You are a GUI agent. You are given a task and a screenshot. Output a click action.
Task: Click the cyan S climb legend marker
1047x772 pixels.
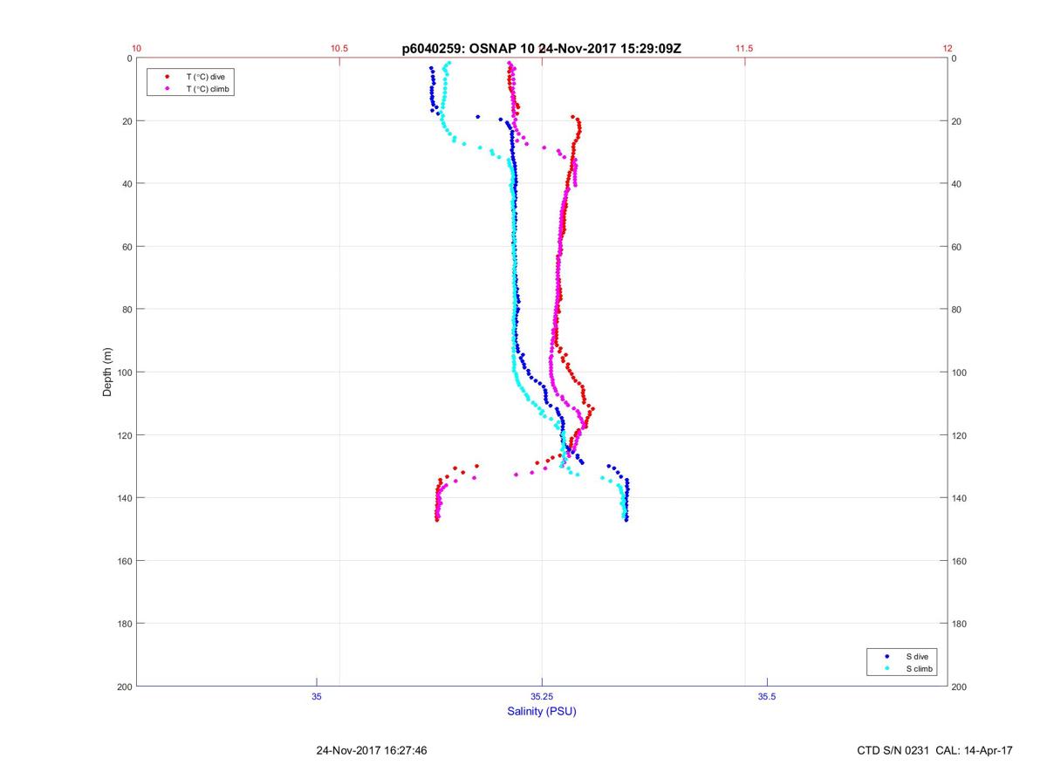[886, 668]
